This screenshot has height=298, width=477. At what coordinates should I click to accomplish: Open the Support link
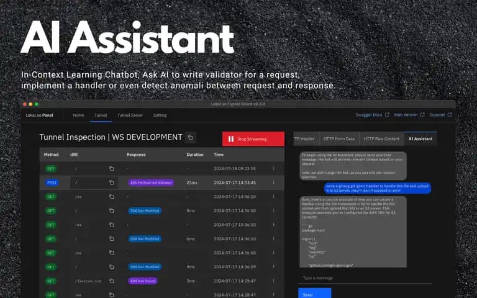(440, 115)
